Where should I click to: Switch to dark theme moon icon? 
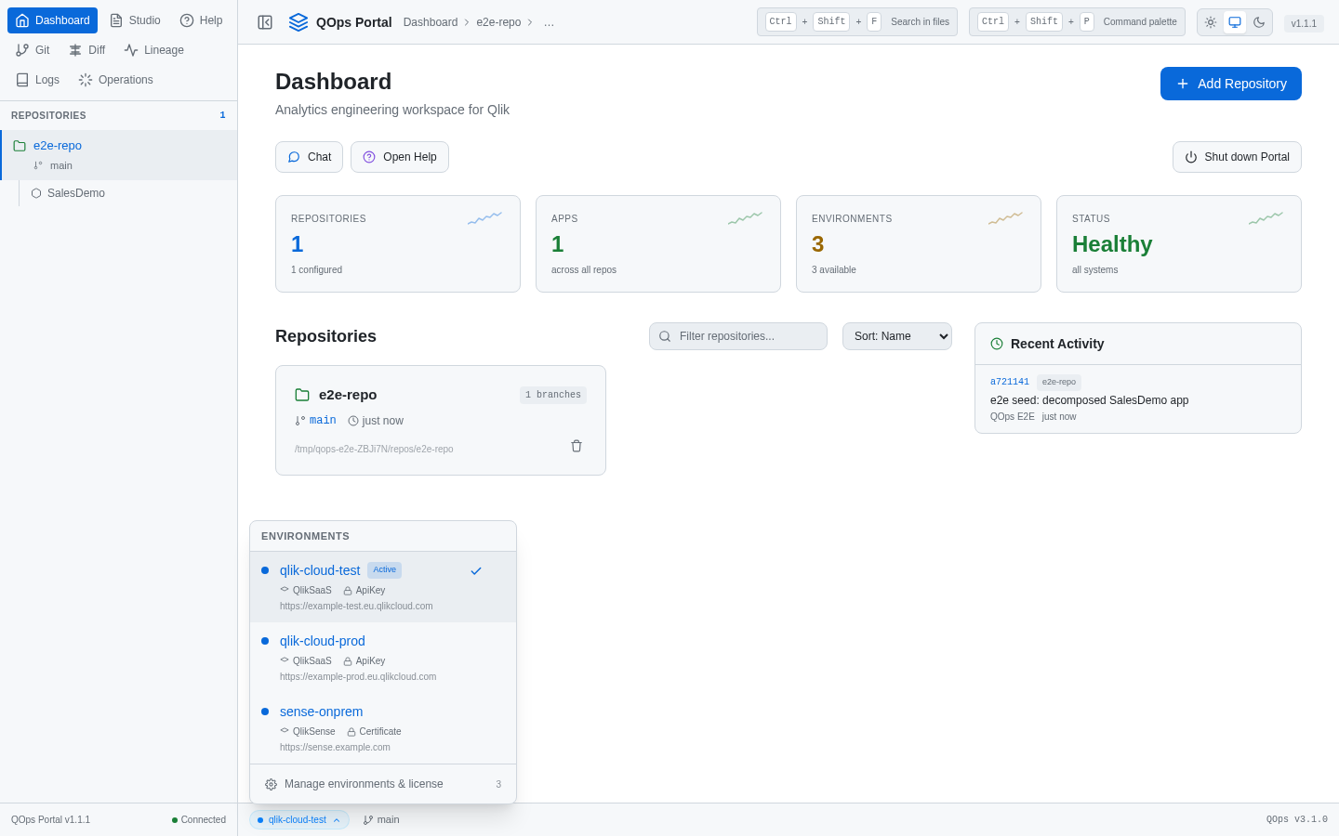pos(1259,22)
